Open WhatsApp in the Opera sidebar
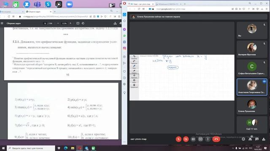Image resolution: width=270 pixels, height=151 pixels. (x=124, y=36)
